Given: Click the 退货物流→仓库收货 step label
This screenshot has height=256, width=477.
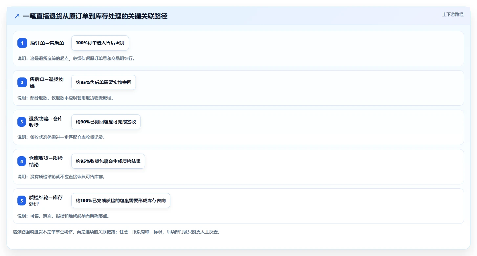Looking at the screenshot, I should (46, 122).
